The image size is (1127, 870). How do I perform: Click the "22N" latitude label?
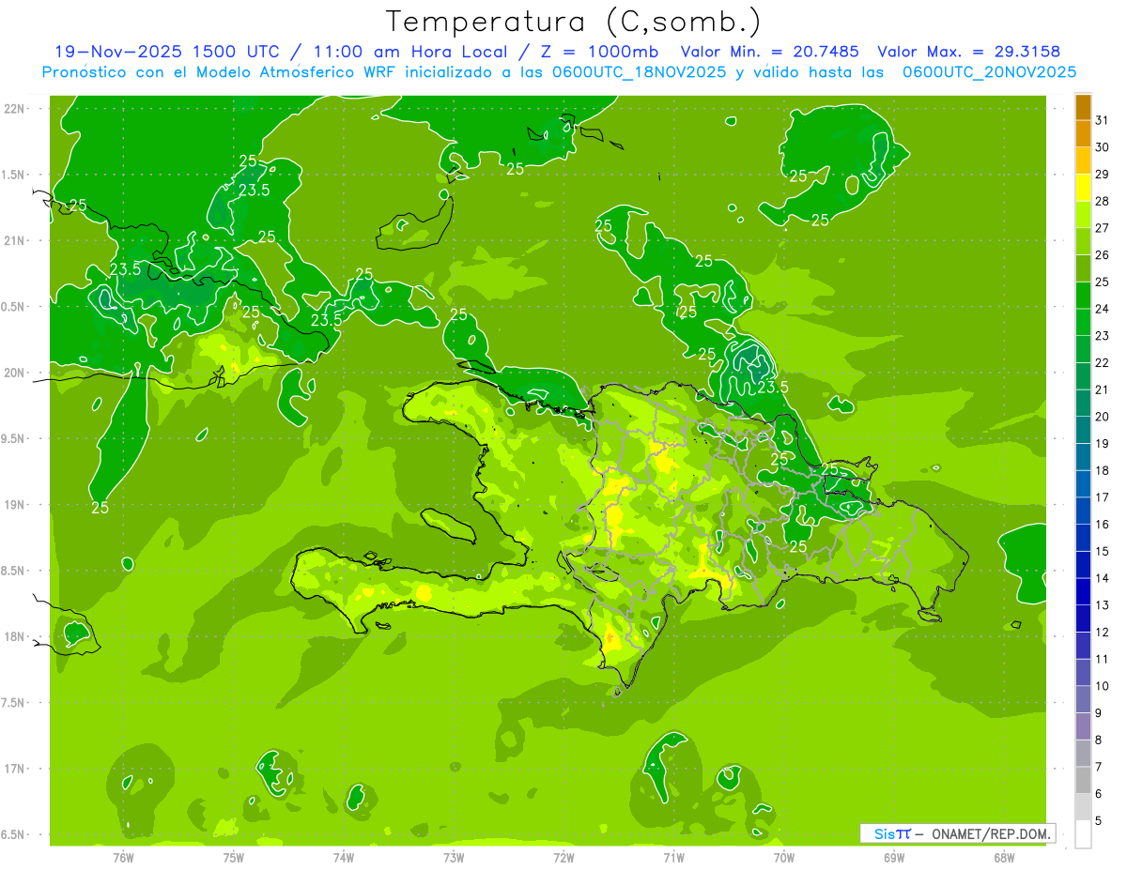click(x=16, y=109)
